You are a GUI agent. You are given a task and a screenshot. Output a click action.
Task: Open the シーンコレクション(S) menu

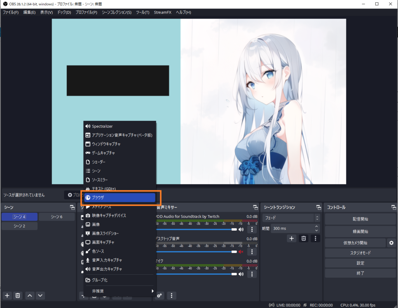tap(117, 12)
